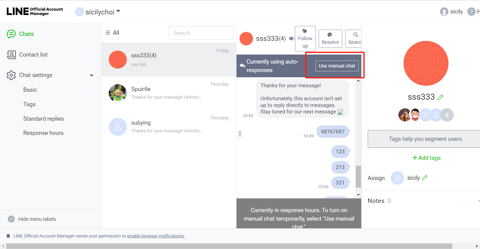Mark the chat for Follow up
This screenshot has width=480, height=249.
[305, 39]
